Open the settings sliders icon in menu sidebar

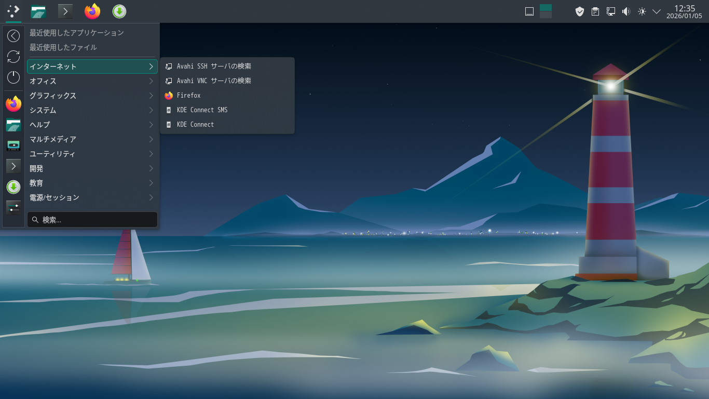click(x=13, y=208)
